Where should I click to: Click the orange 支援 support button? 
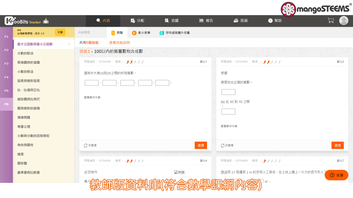point(336,175)
